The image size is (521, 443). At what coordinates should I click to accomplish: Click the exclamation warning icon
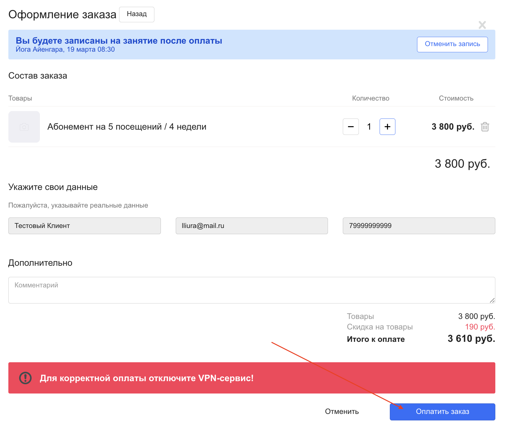click(x=25, y=378)
